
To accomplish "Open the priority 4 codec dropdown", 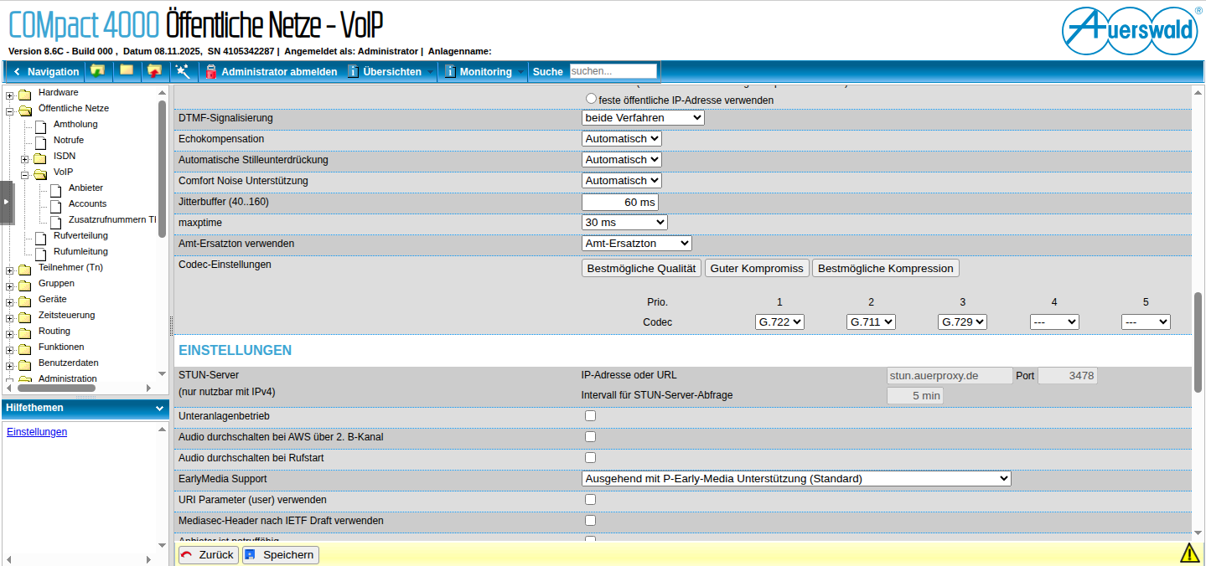I will coord(1054,322).
